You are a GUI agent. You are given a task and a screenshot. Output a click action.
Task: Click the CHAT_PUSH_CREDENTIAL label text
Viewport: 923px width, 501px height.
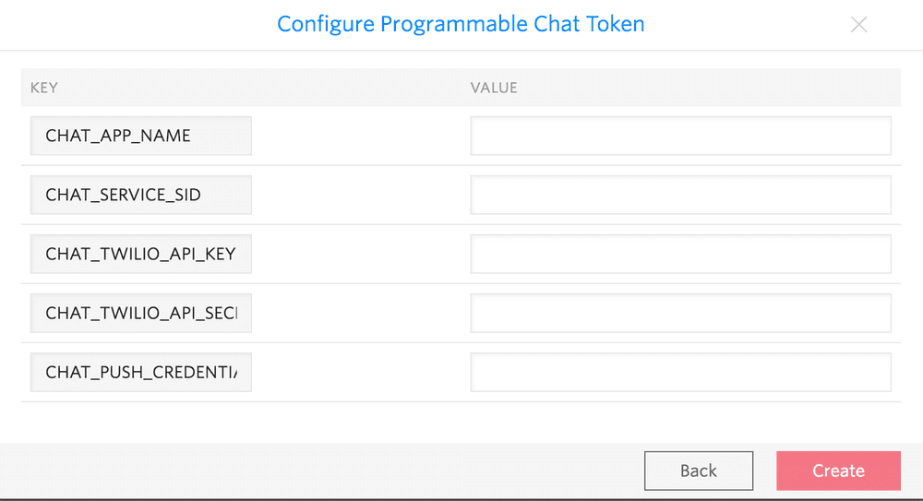(140, 372)
